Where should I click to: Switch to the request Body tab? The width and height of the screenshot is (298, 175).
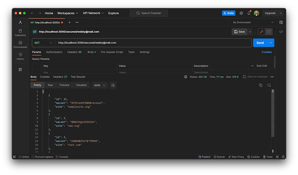click(92, 52)
